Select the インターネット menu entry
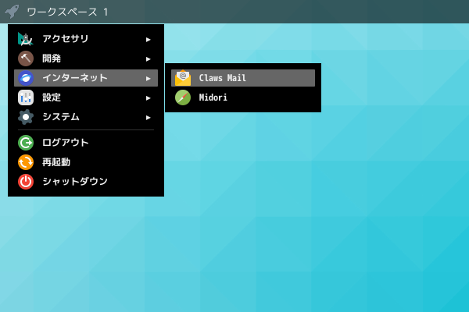The image size is (469, 312). [x=86, y=78]
